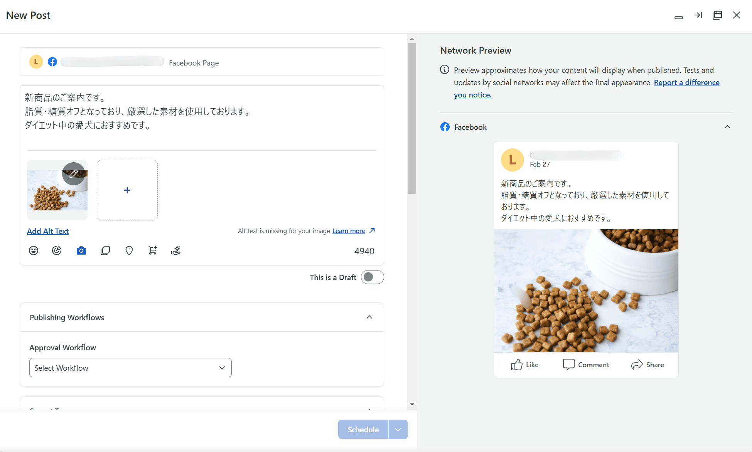Click the Schedule button
Viewport: 752px width, 452px height.
pos(363,429)
